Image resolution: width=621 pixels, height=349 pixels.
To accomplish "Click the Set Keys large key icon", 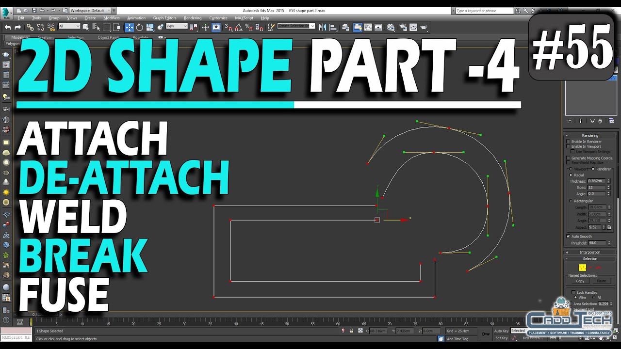I will tap(486, 334).
